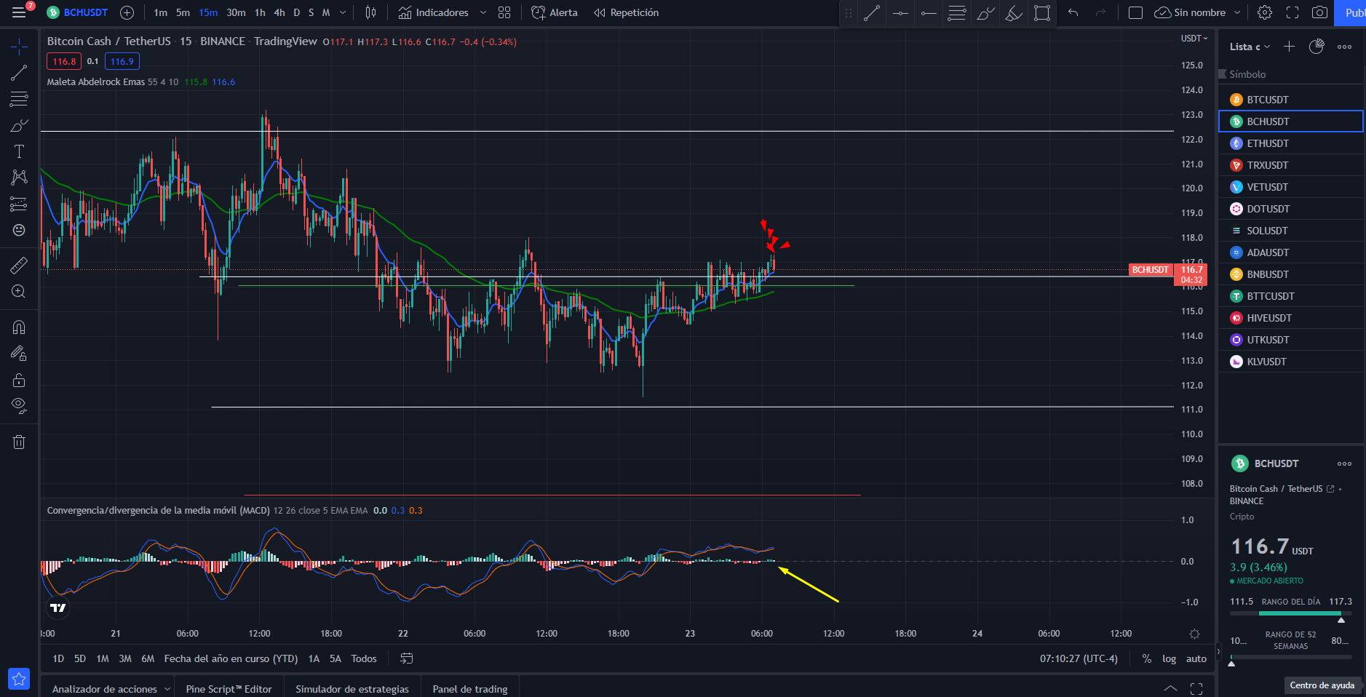The height and width of the screenshot is (697, 1366).
Task: Toggle lock all drawing tools
Action: pyautogui.click(x=19, y=380)
